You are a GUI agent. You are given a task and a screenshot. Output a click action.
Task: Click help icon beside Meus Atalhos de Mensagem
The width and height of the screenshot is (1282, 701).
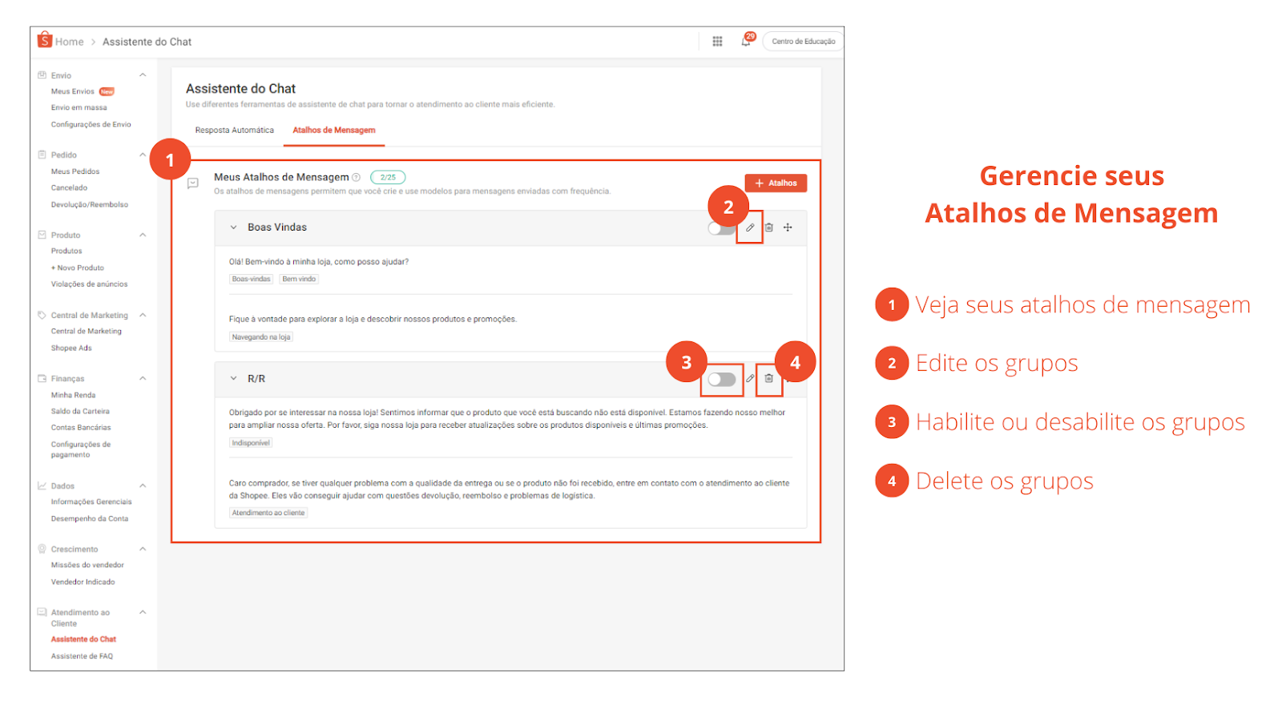(x=357, y=177)
